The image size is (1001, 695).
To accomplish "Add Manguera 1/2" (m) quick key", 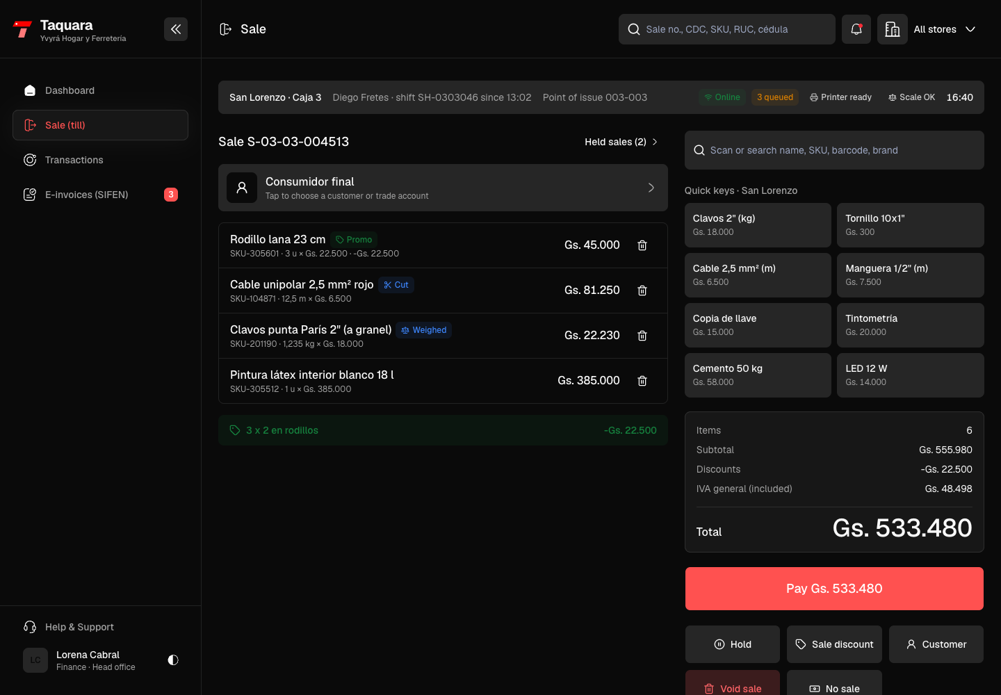I will [911, 275].
